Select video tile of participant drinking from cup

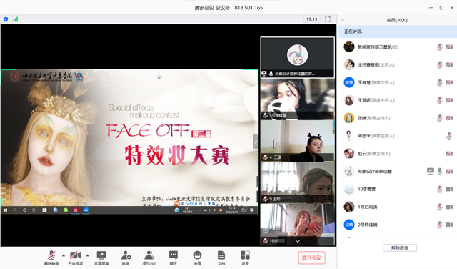point(297,99)
